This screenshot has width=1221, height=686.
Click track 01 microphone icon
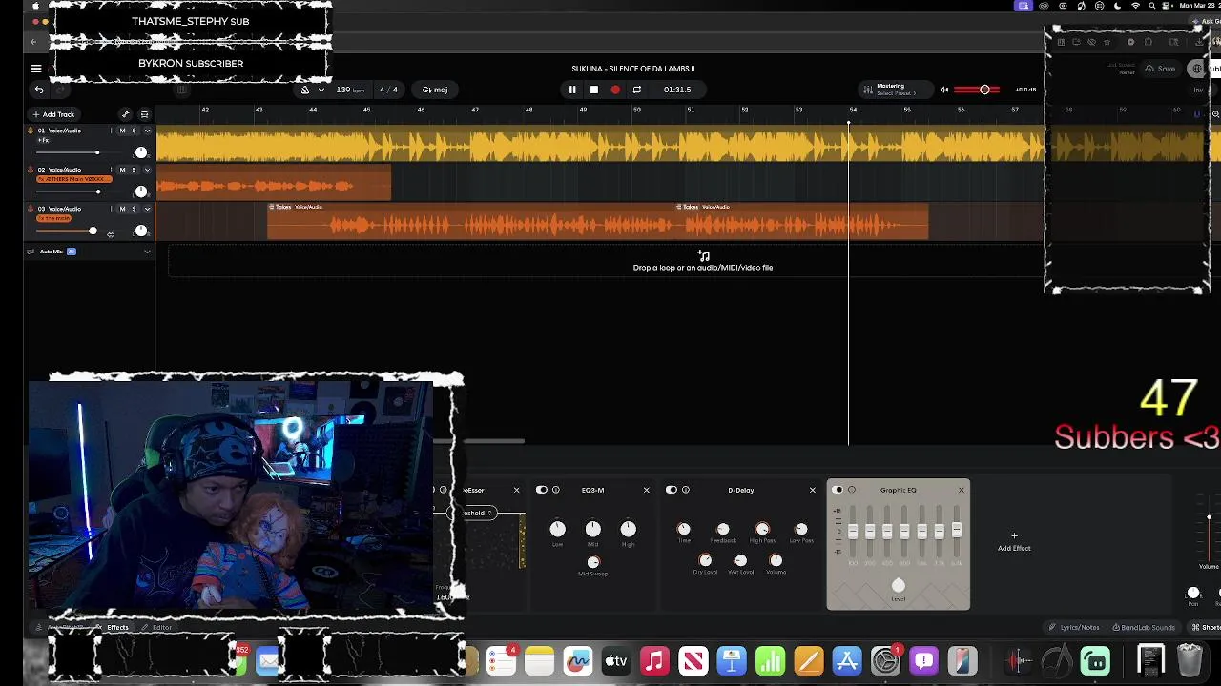point(31,131)
